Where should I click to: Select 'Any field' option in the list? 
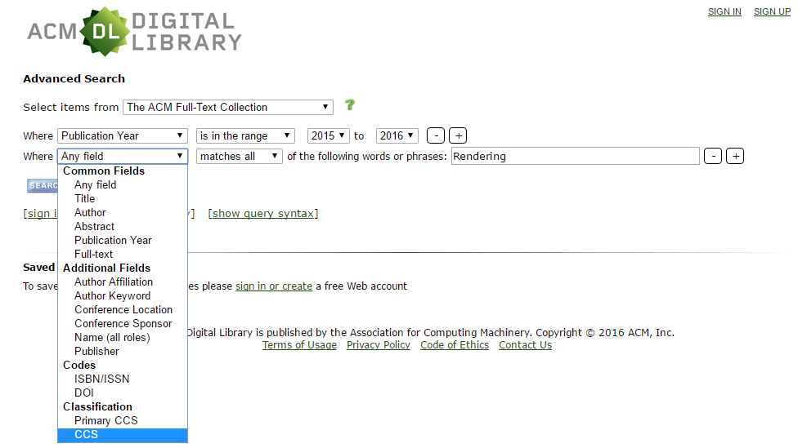(123, 185)
